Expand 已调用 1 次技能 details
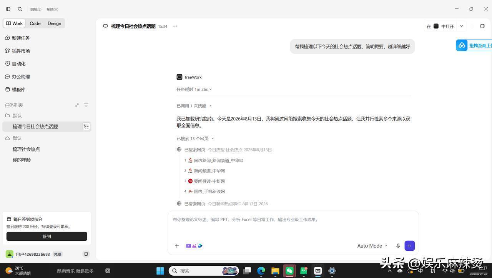Screen dimensions: 492x278 click(x=194, y=106)
